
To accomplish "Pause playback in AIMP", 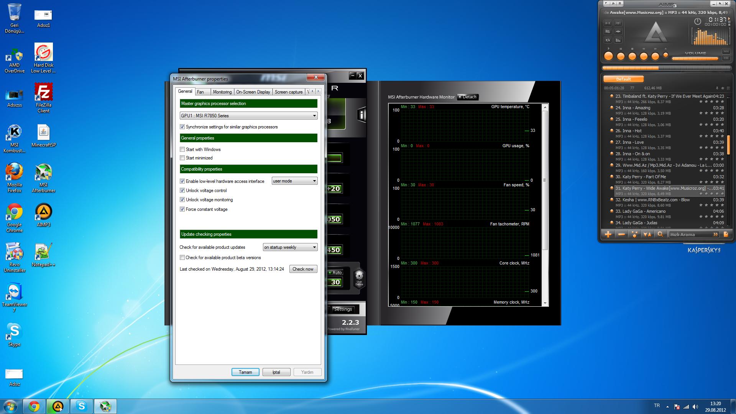I will pyautogui.click(x=621, y=56).
